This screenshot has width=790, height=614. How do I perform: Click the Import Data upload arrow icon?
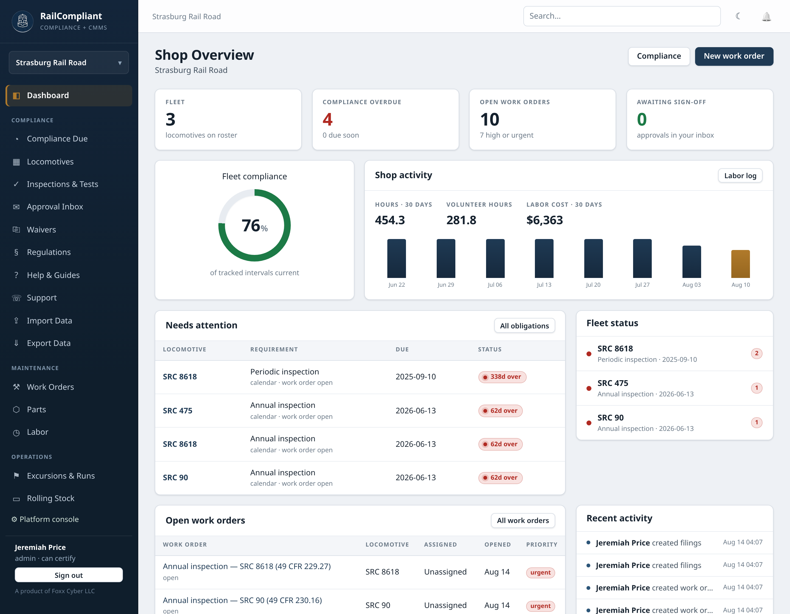pos(16,320)
